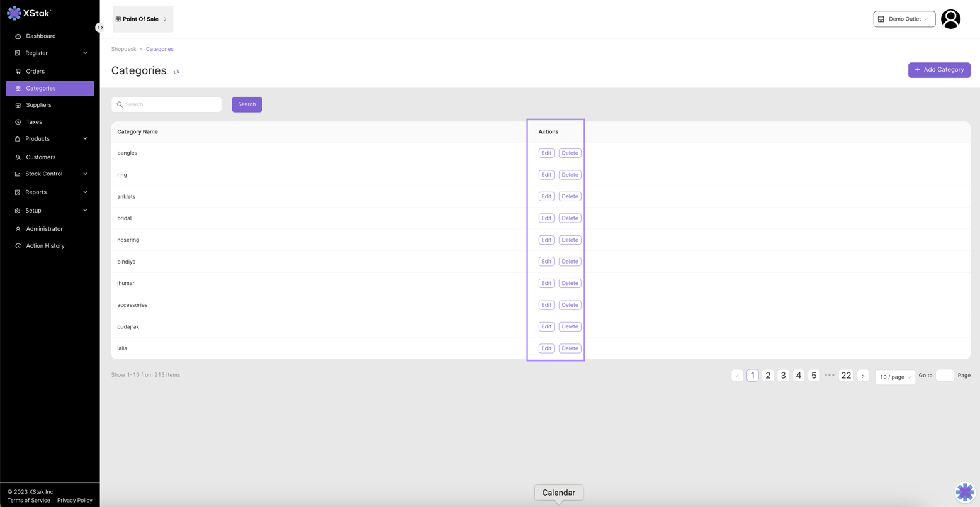Click the Add Category button

point(938,70)
